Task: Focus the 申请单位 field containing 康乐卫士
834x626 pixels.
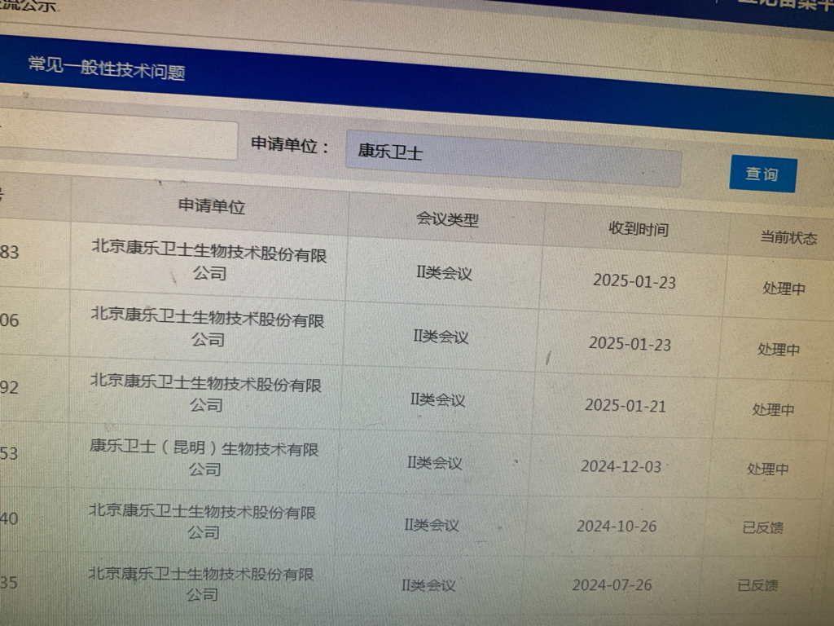Action: 513,159
